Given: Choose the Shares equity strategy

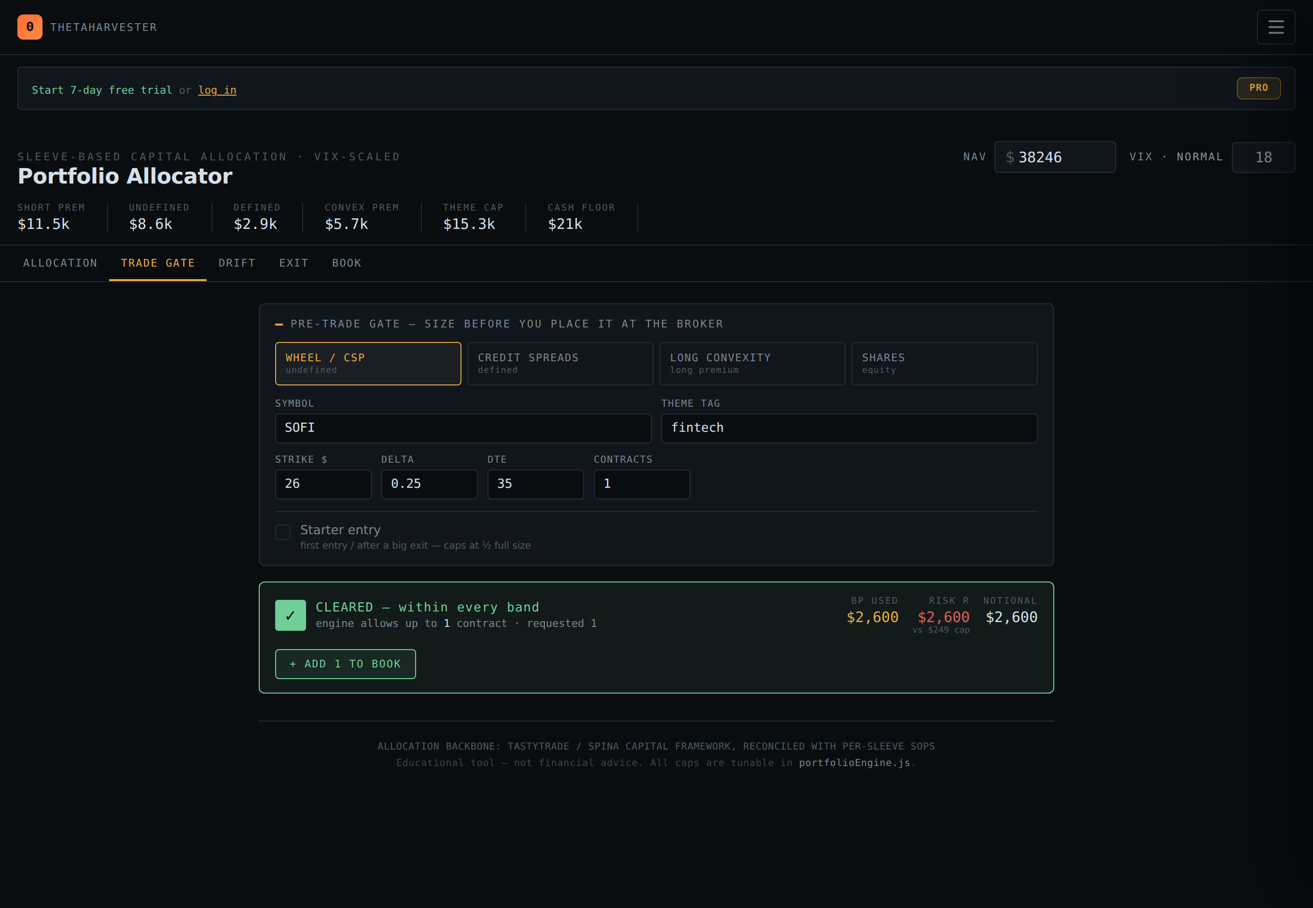Looking at the screenshot, I should 945,364.
